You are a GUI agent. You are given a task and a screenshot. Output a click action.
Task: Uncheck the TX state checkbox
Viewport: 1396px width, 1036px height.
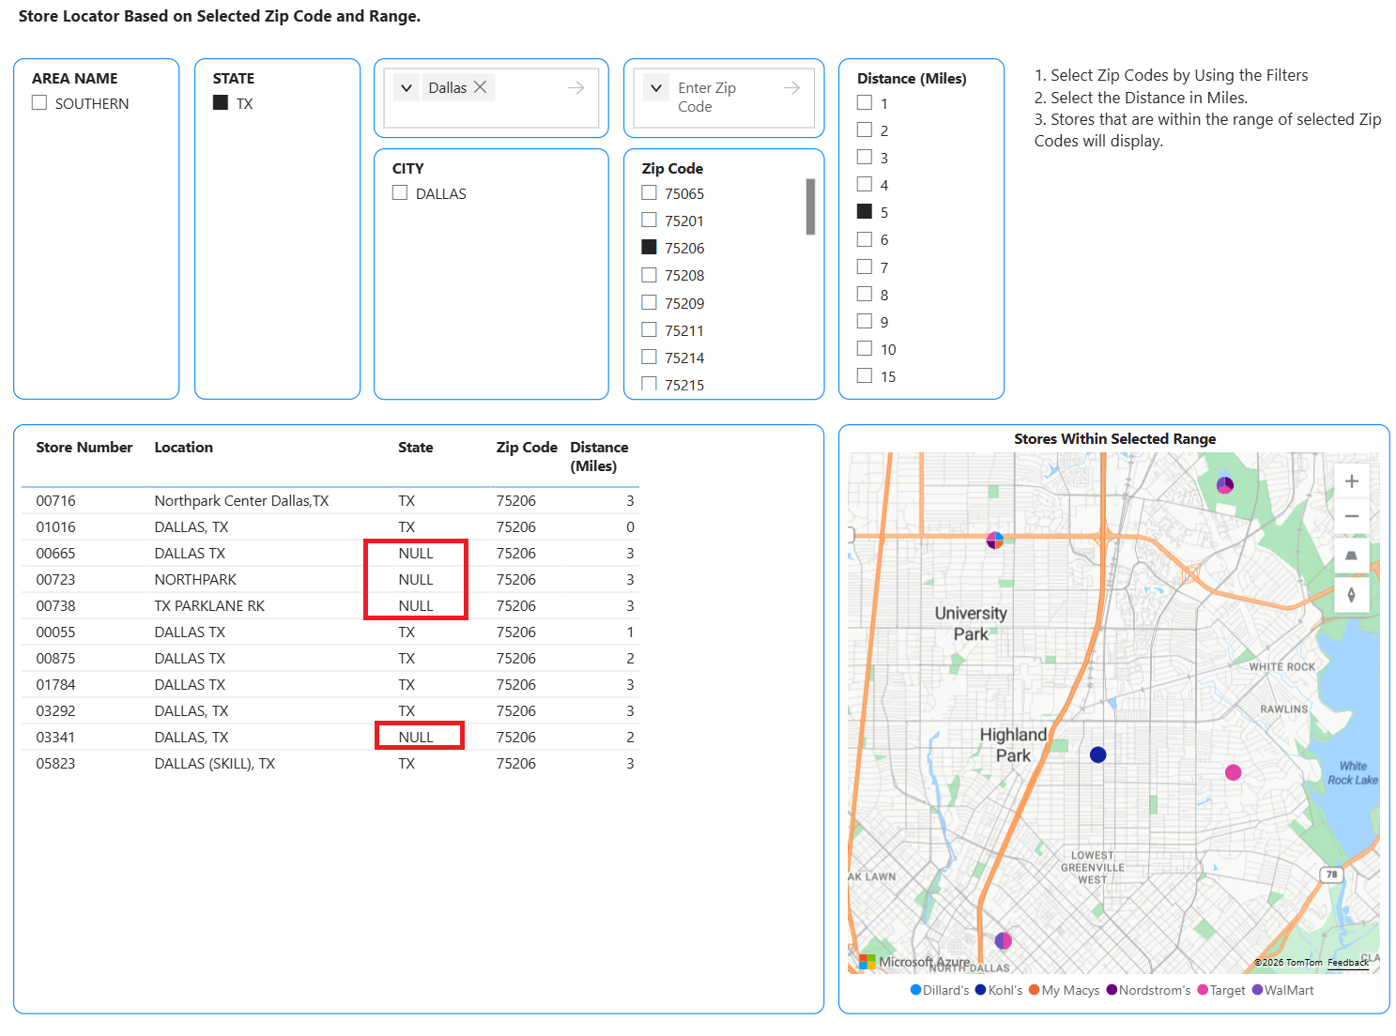tap(221, 102)
